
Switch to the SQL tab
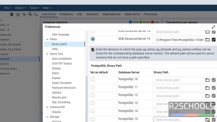[x=80, y=14]
